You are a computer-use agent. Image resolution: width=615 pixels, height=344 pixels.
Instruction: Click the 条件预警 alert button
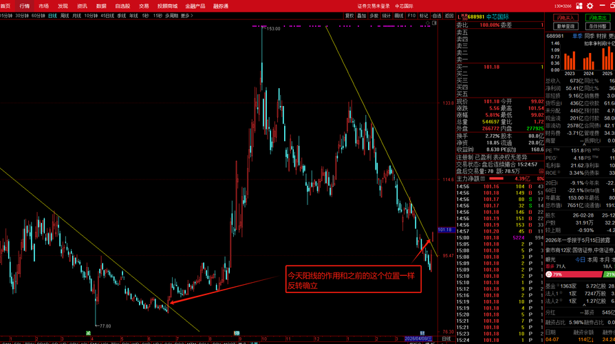[597, 26]
